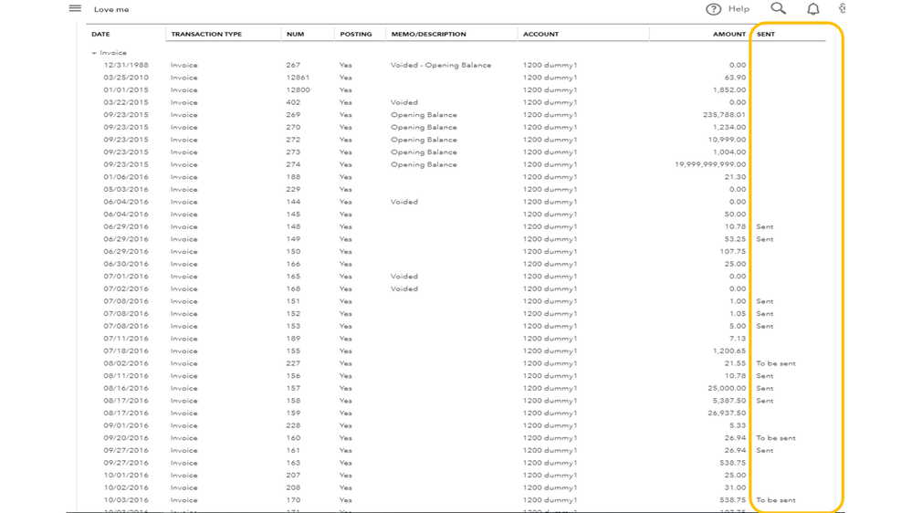Click invoice number 402
The width and height of the screenshot is (912, 513).
pos(293,102)
